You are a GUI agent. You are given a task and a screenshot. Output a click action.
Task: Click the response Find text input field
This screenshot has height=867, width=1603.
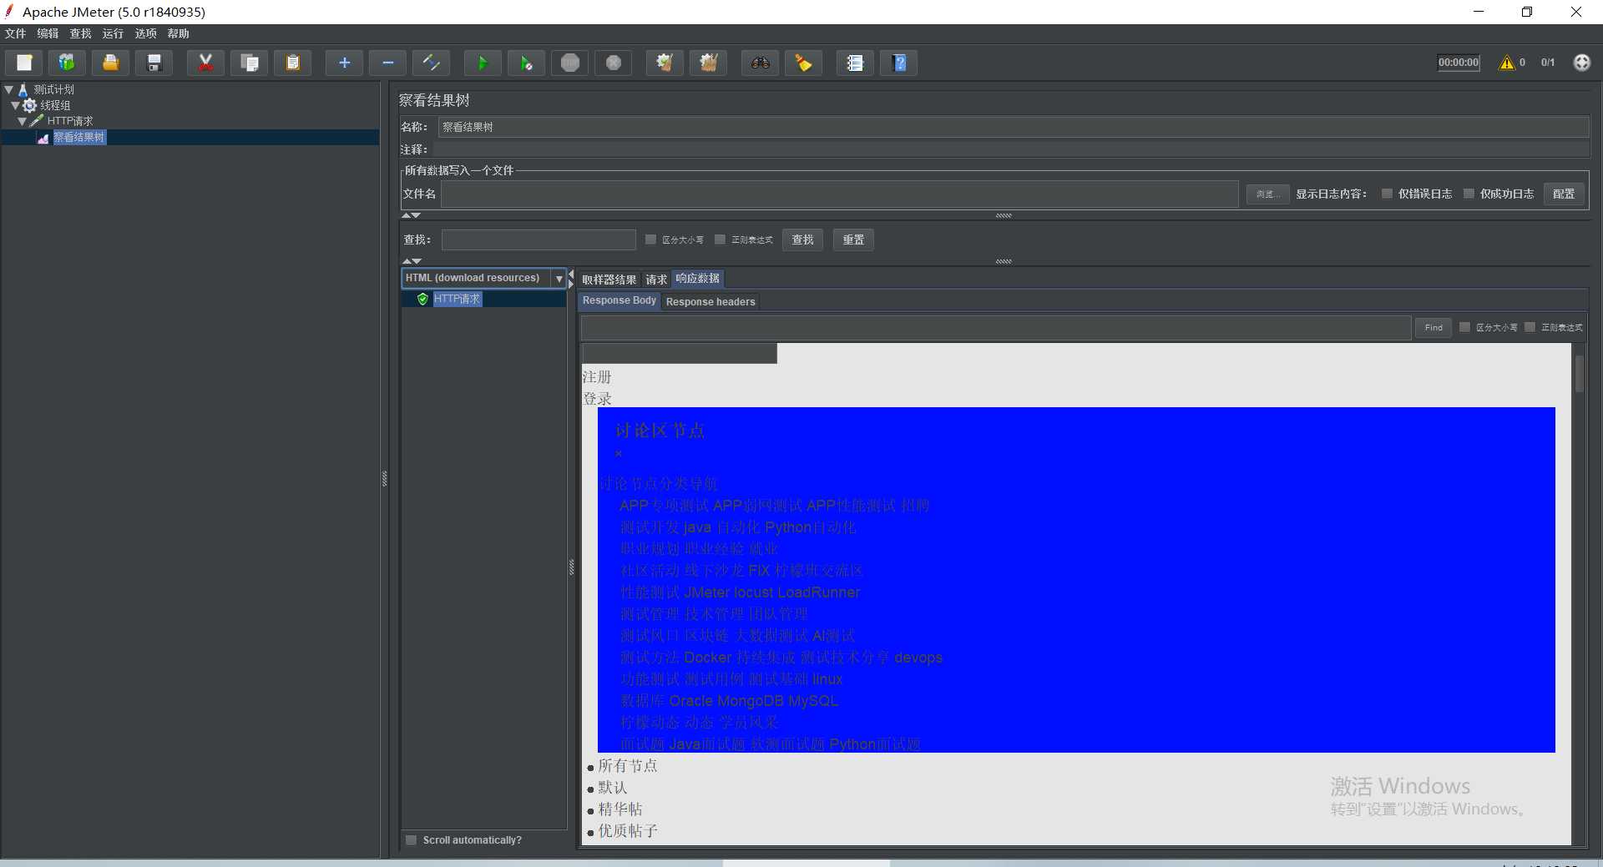(996, 328)
